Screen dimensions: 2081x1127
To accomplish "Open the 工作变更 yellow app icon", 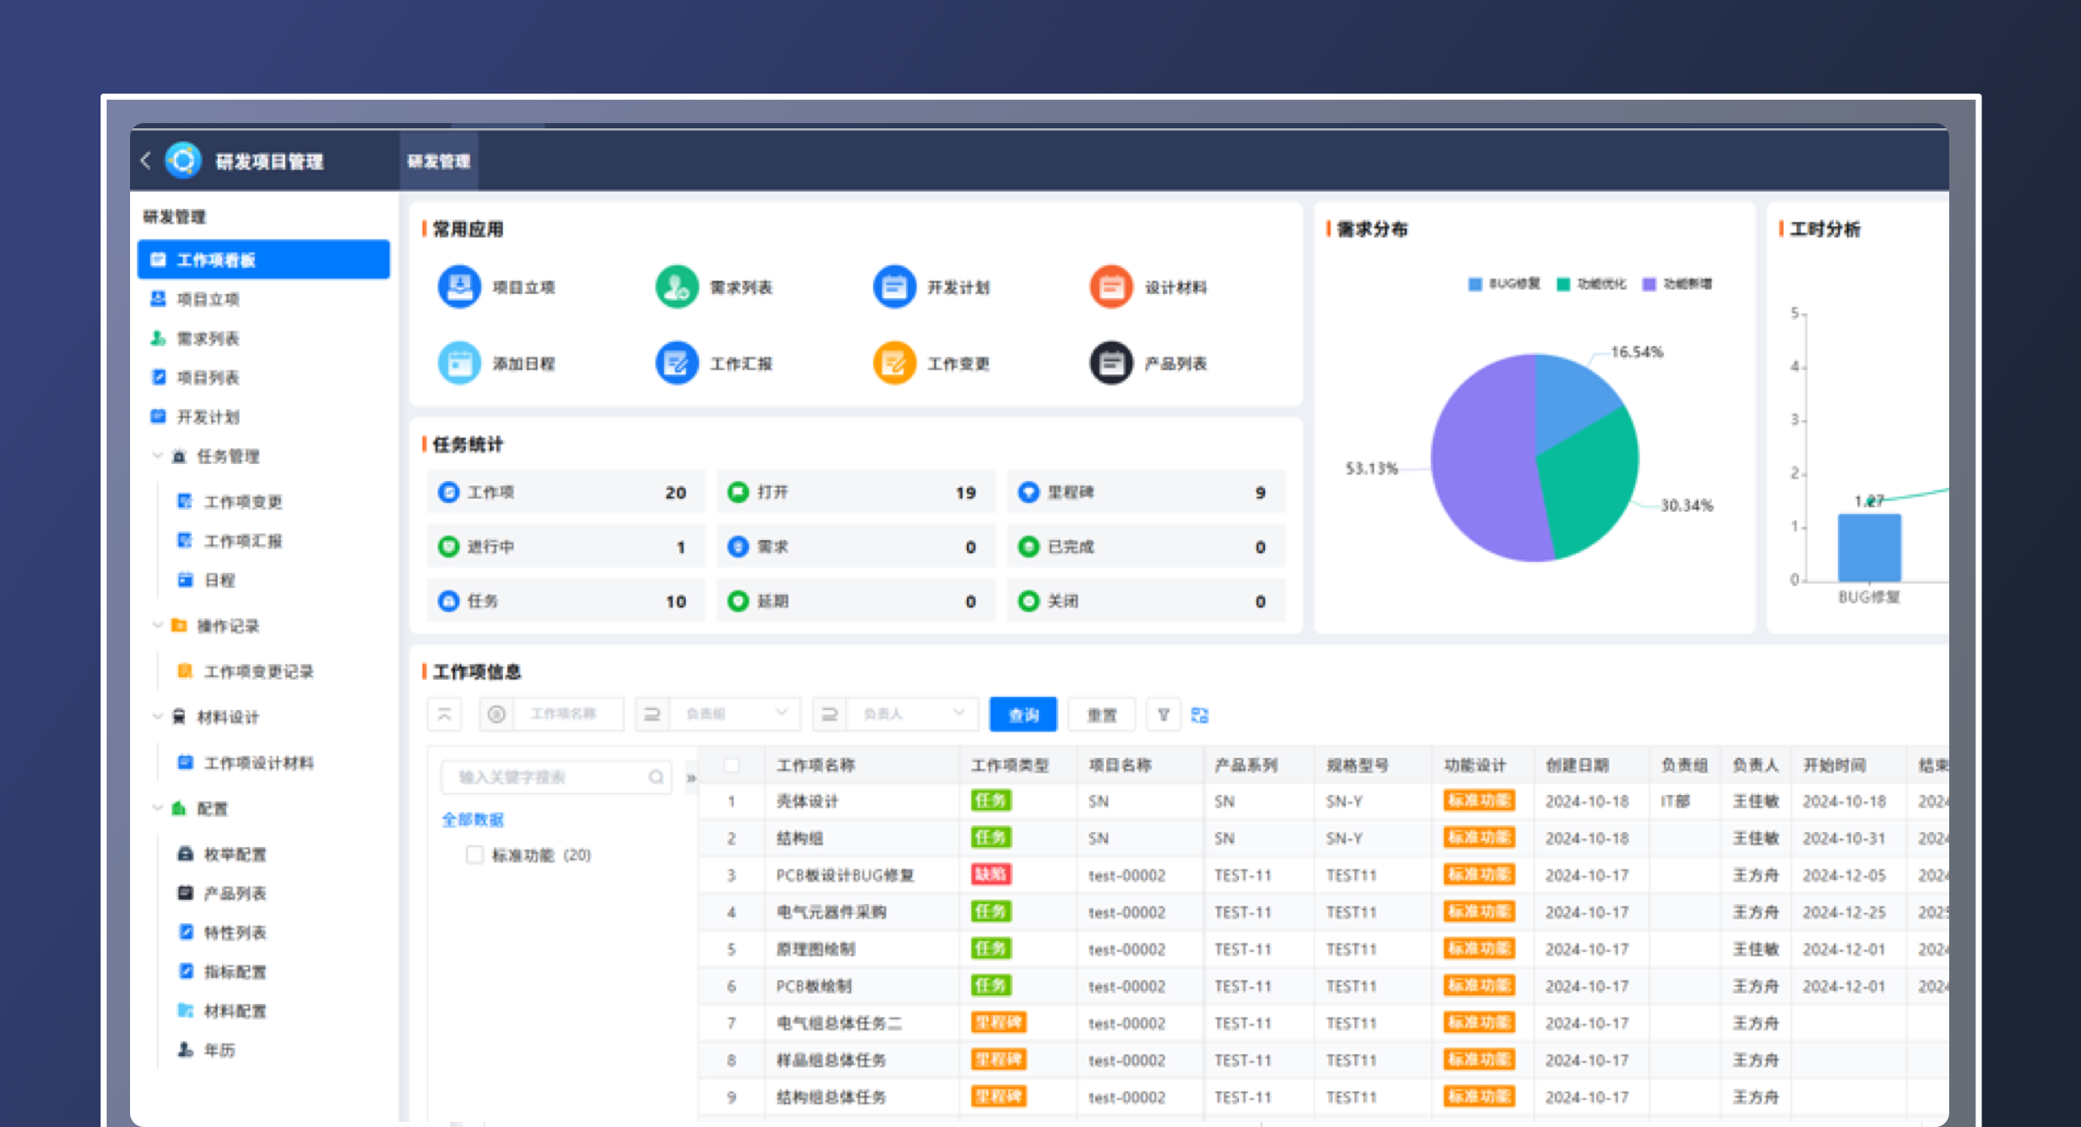I will 894,363.
